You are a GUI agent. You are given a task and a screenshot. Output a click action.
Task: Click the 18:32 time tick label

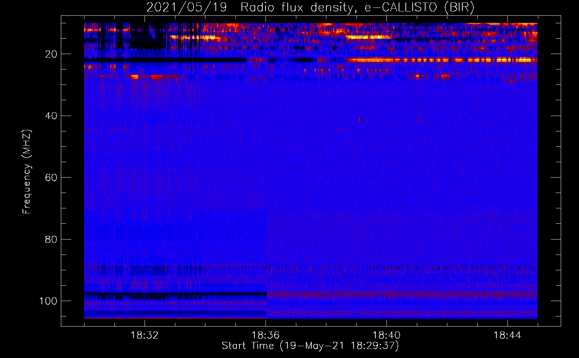(x=145, y=335)
